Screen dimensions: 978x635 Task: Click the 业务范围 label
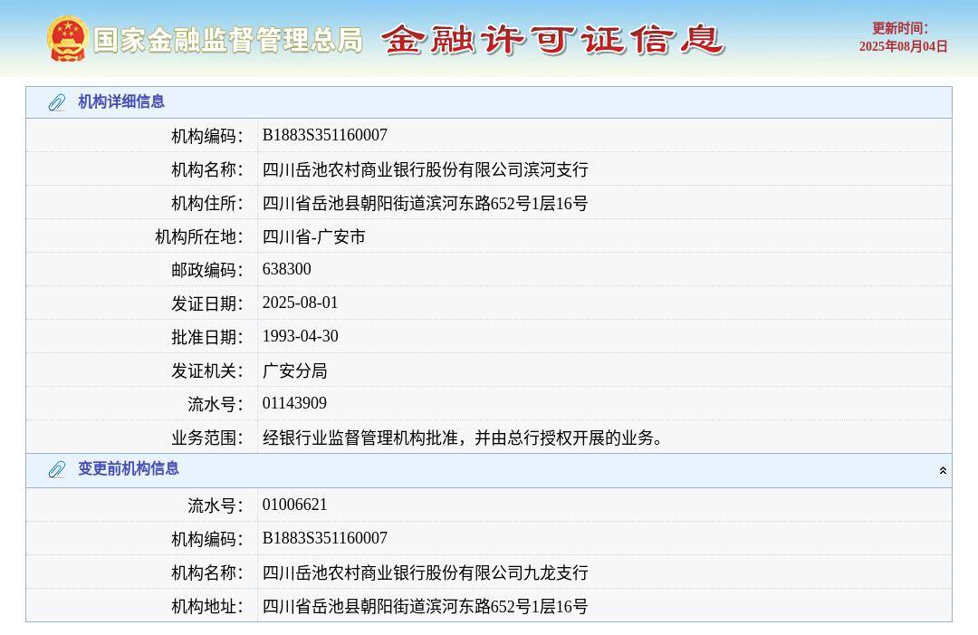point(207,438)
